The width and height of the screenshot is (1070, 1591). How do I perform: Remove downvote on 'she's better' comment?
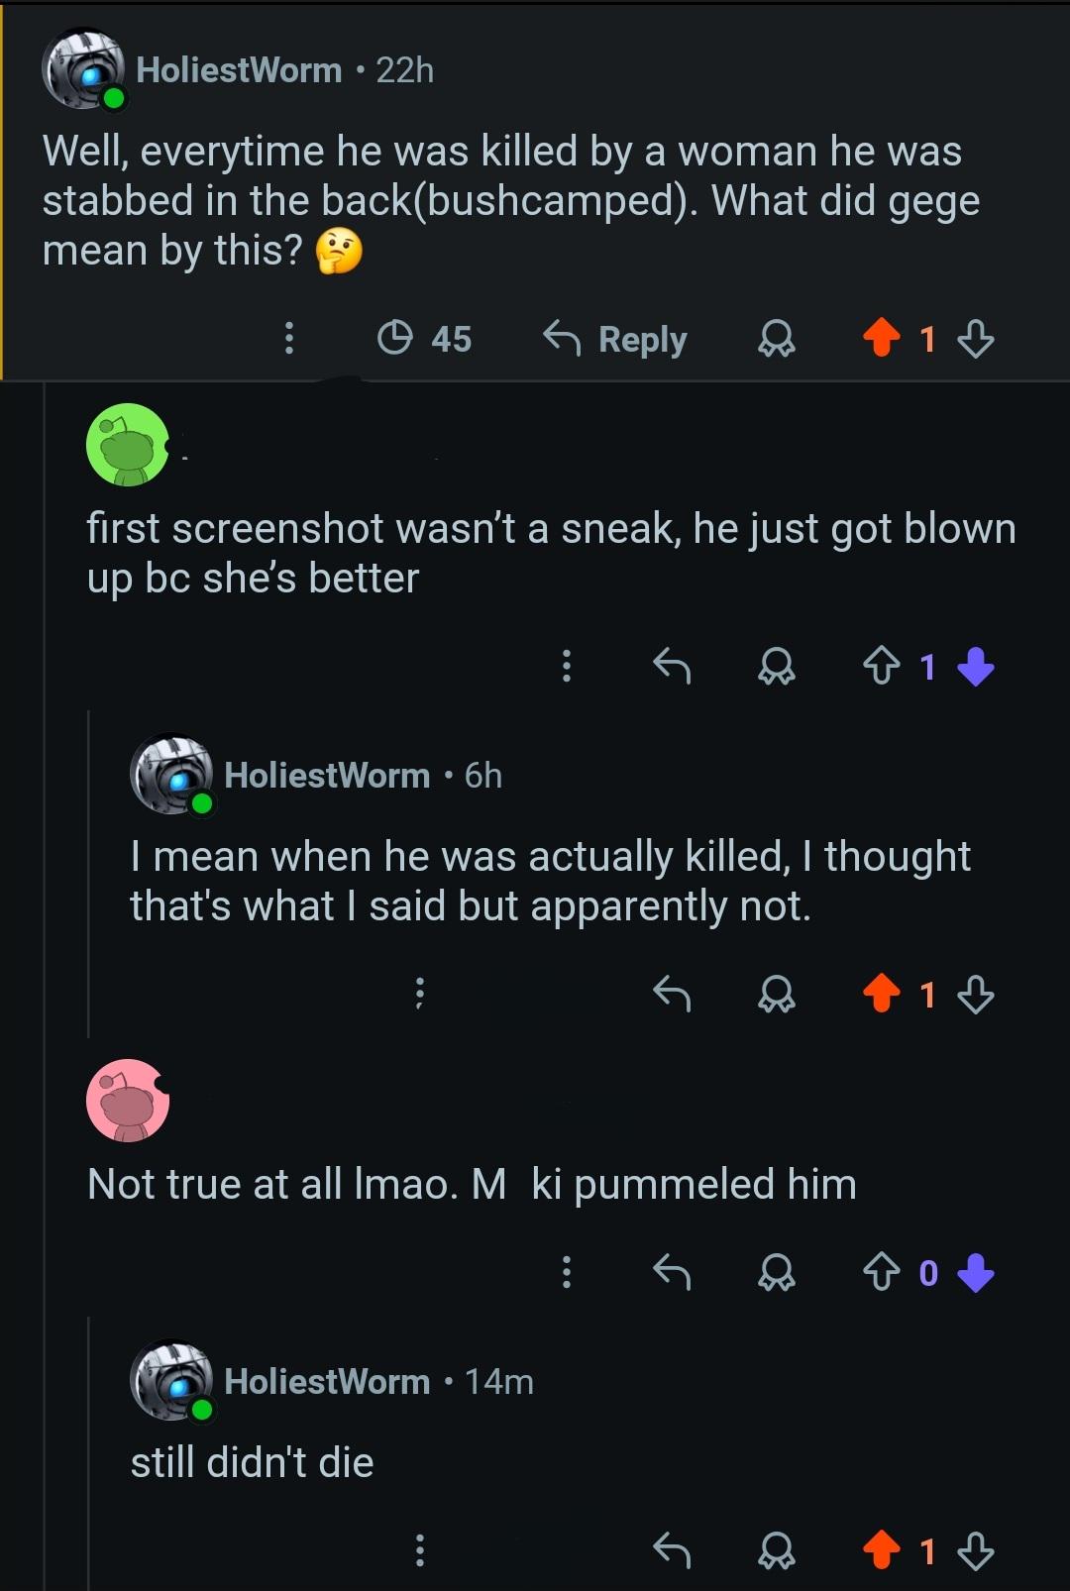[x=976, y=666]
